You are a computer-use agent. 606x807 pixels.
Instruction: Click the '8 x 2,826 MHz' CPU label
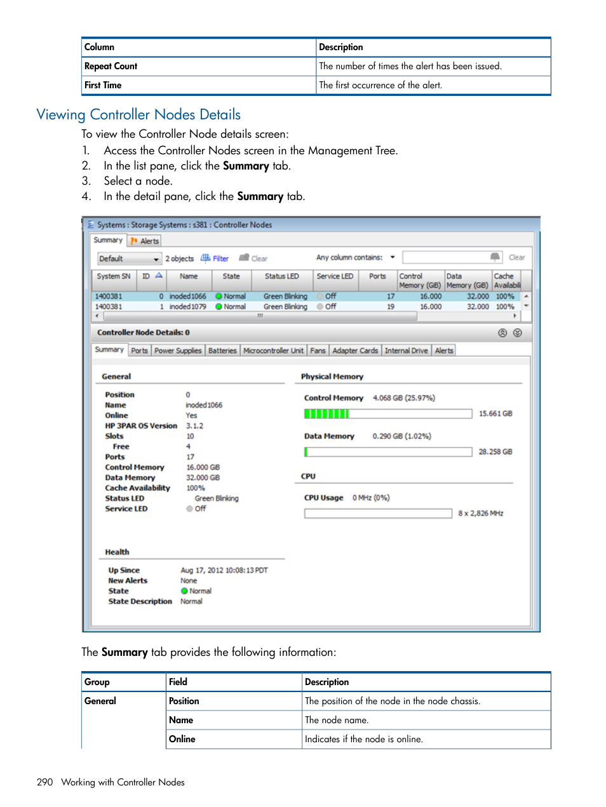point(481,513)
